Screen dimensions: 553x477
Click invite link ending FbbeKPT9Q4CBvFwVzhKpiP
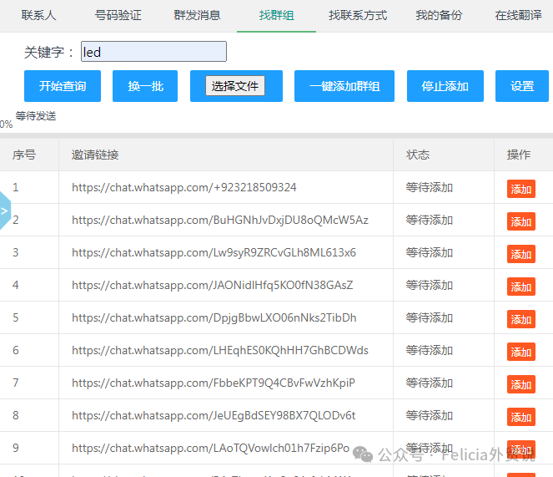coord(214,383)
